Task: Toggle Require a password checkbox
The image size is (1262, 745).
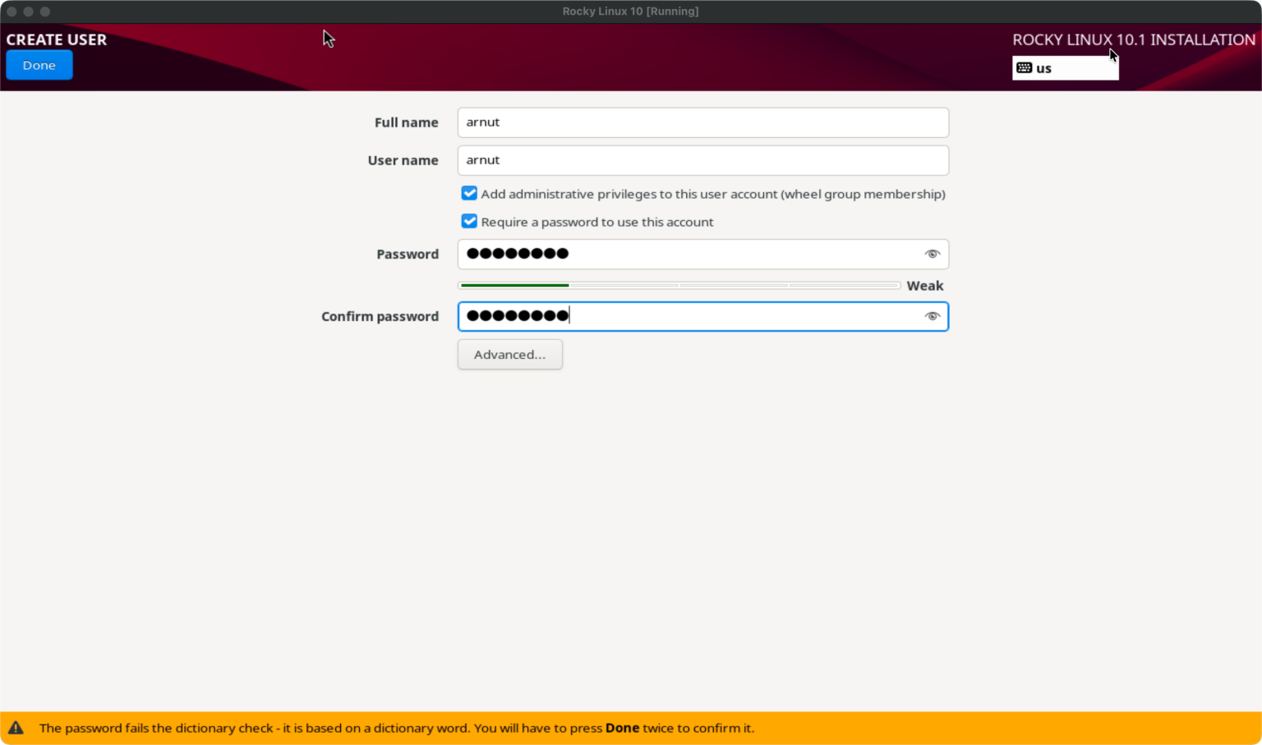Action: tap(469, 222)
